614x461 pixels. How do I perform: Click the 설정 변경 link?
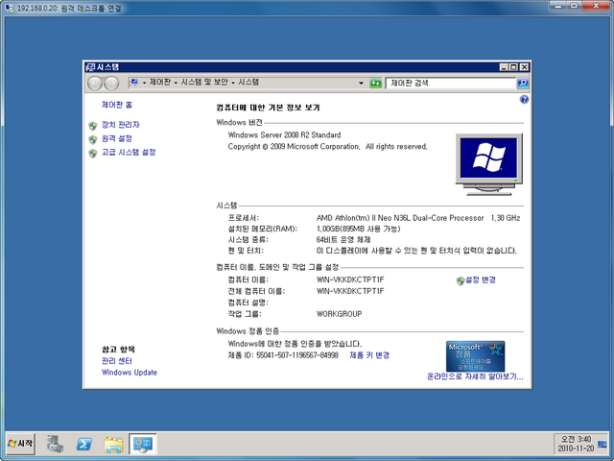click(481, 279)
